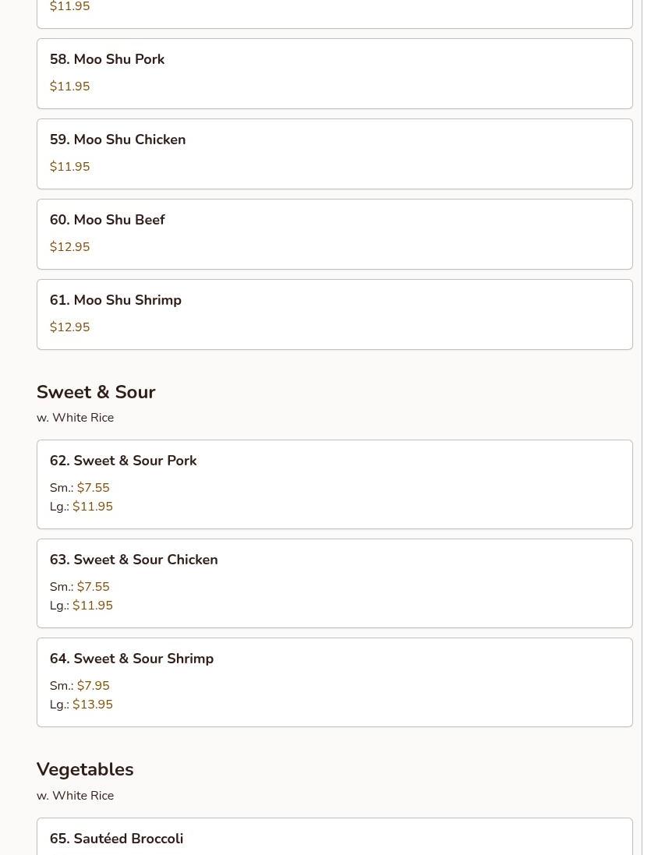658x855 pixels.
Task: Click 'w. White Rice' note under Vegetables
Action: pos(75,796)
